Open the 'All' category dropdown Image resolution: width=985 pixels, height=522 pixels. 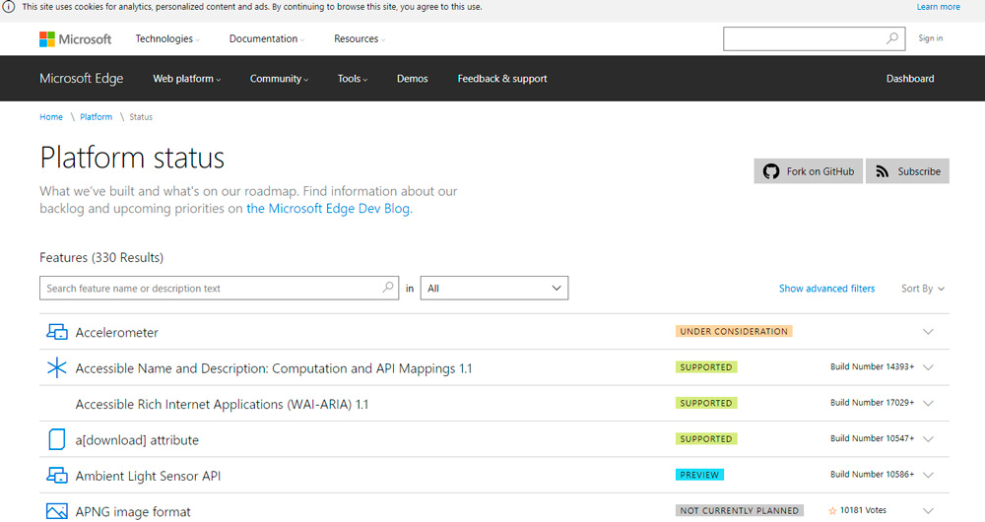493,289
